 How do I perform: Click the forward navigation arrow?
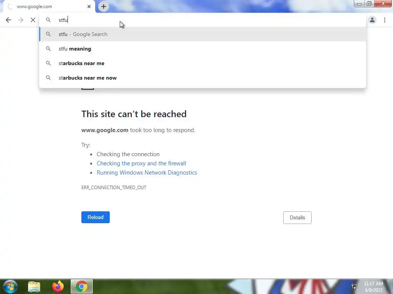[21, 20]
